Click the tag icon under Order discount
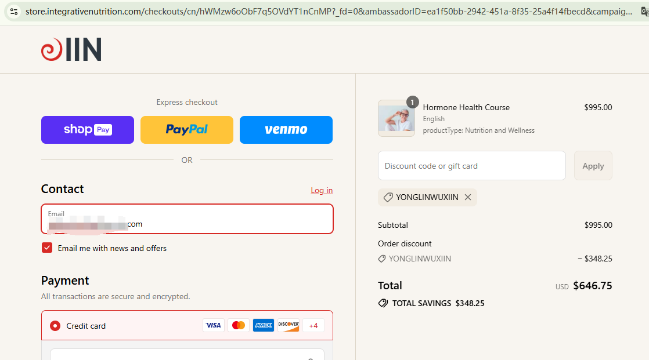Screen dimensions: 649x360 click(x=382, y=259)
